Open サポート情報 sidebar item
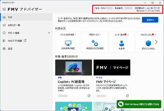 [x=26, y=33]
